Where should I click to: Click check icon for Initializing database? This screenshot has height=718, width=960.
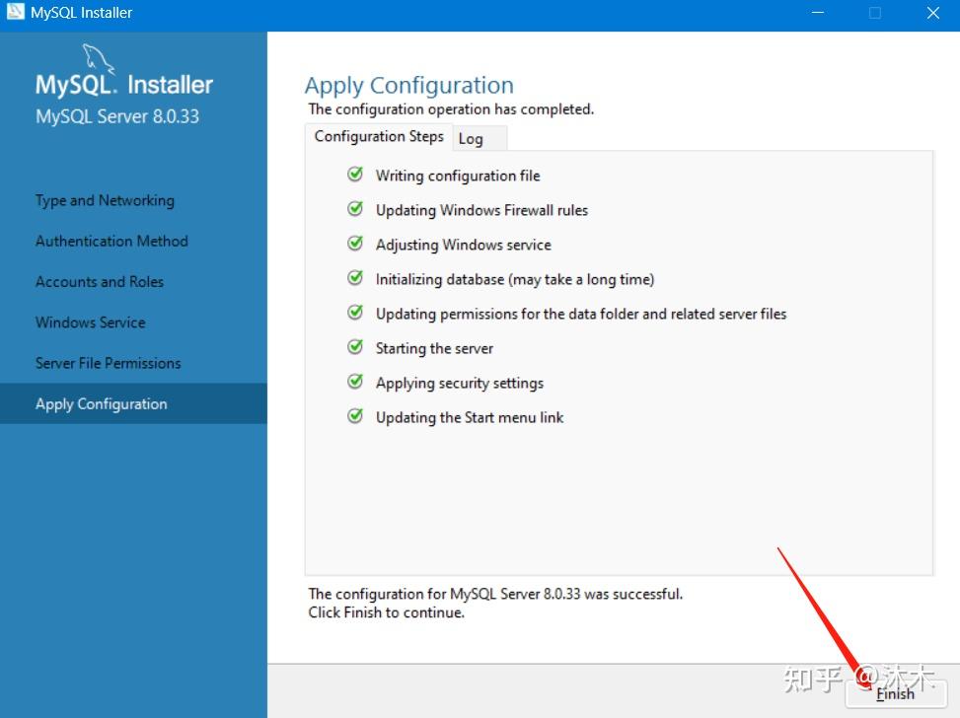(x=355, y=278)
